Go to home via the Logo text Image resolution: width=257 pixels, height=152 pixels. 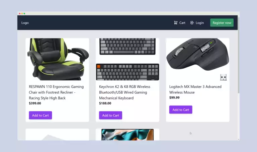[x=25, y=23]
